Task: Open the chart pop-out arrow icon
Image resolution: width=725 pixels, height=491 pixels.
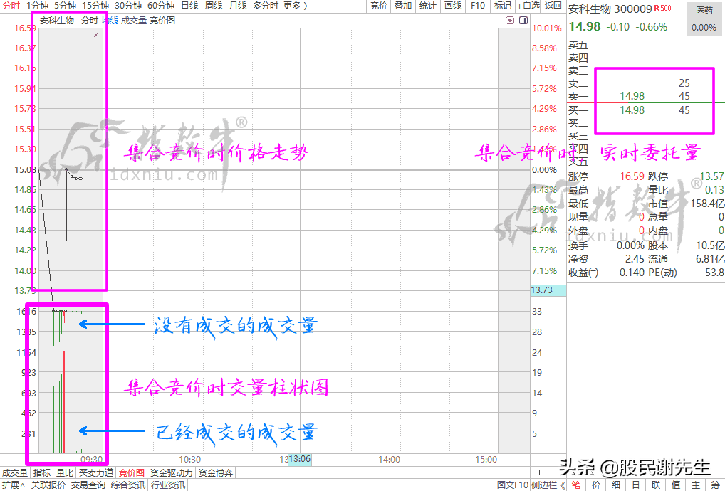Action: (509, 21)
